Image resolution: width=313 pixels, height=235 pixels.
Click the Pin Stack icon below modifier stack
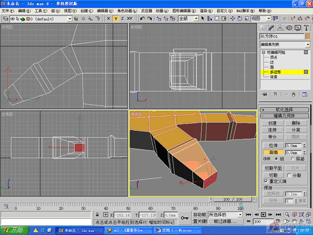265,95
